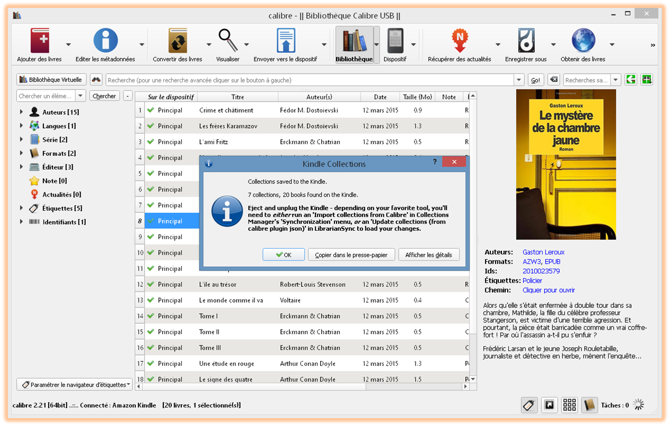Click the horizontal scrollbar of book list

click(302, 387)
